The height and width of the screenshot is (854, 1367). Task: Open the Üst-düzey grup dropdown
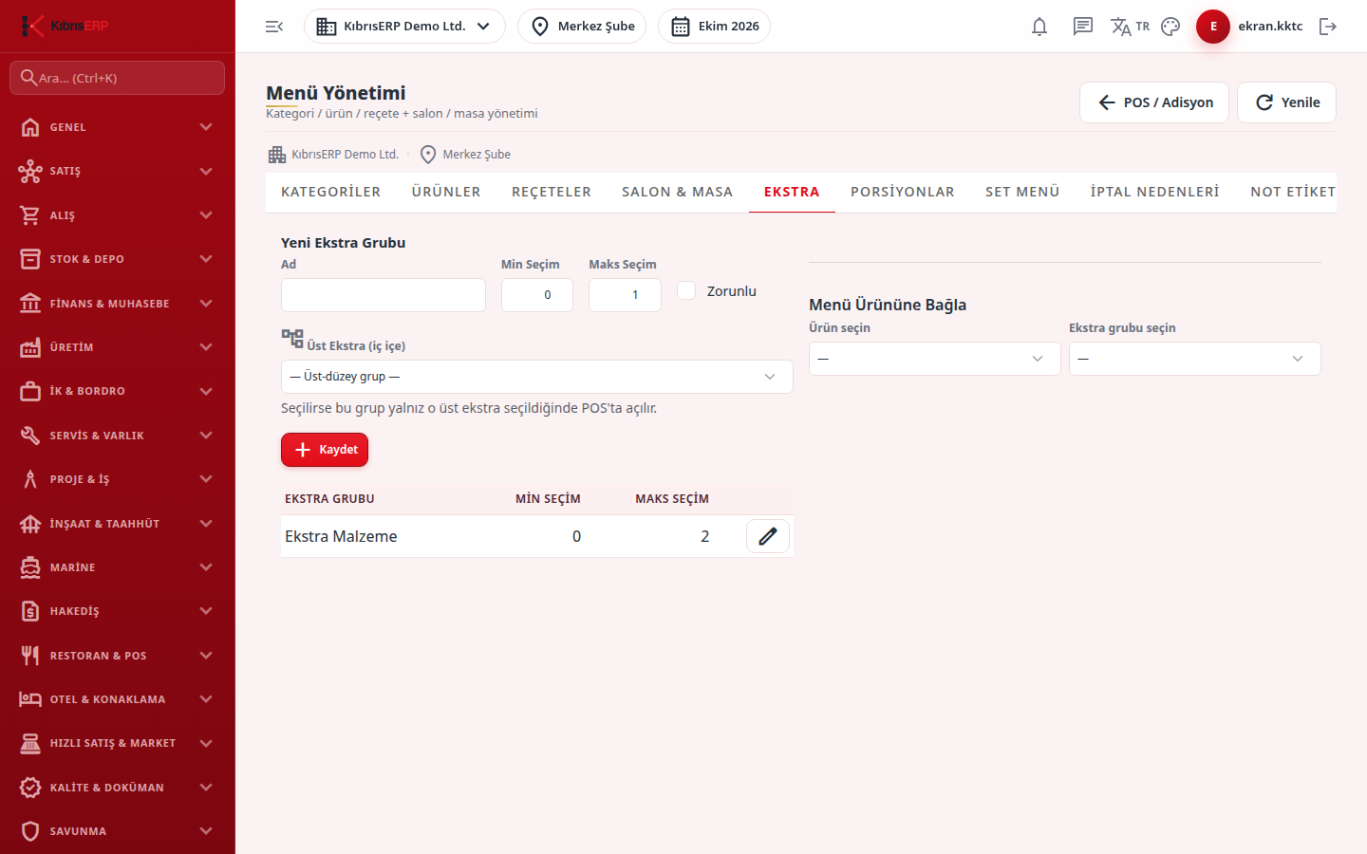pyautogui.click(x=537, y=377)
